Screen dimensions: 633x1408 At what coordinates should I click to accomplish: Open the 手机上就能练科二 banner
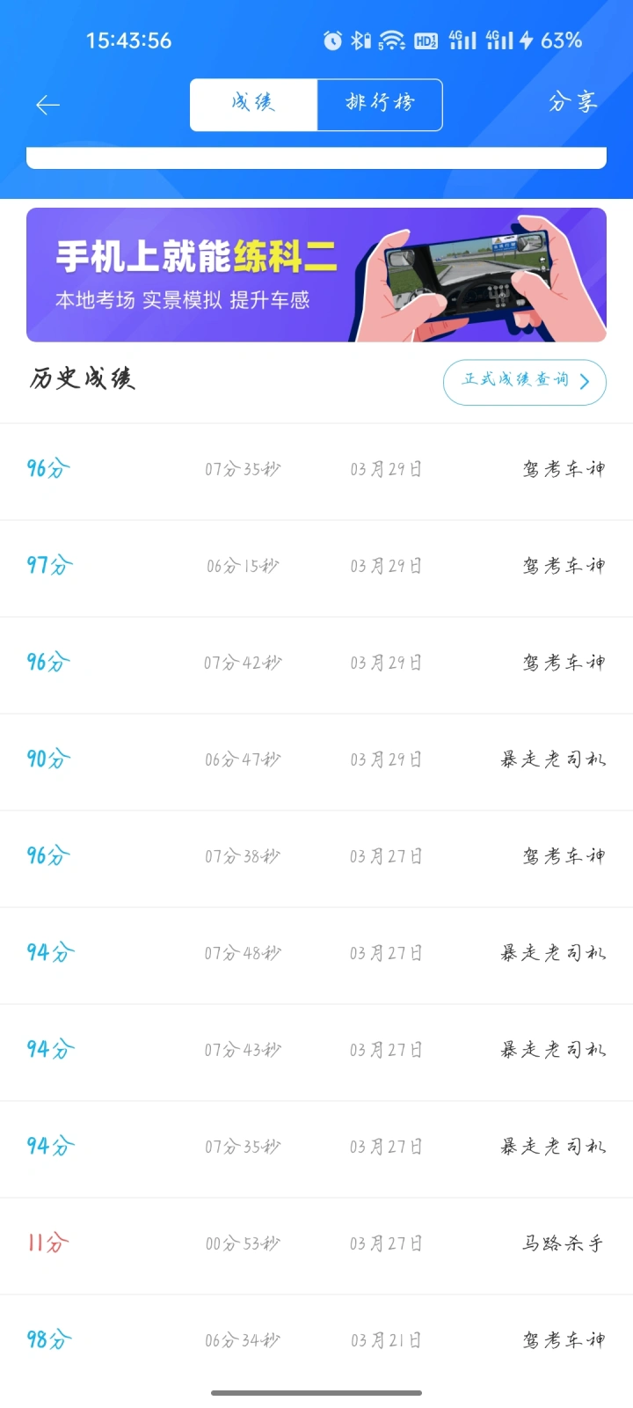316,275
